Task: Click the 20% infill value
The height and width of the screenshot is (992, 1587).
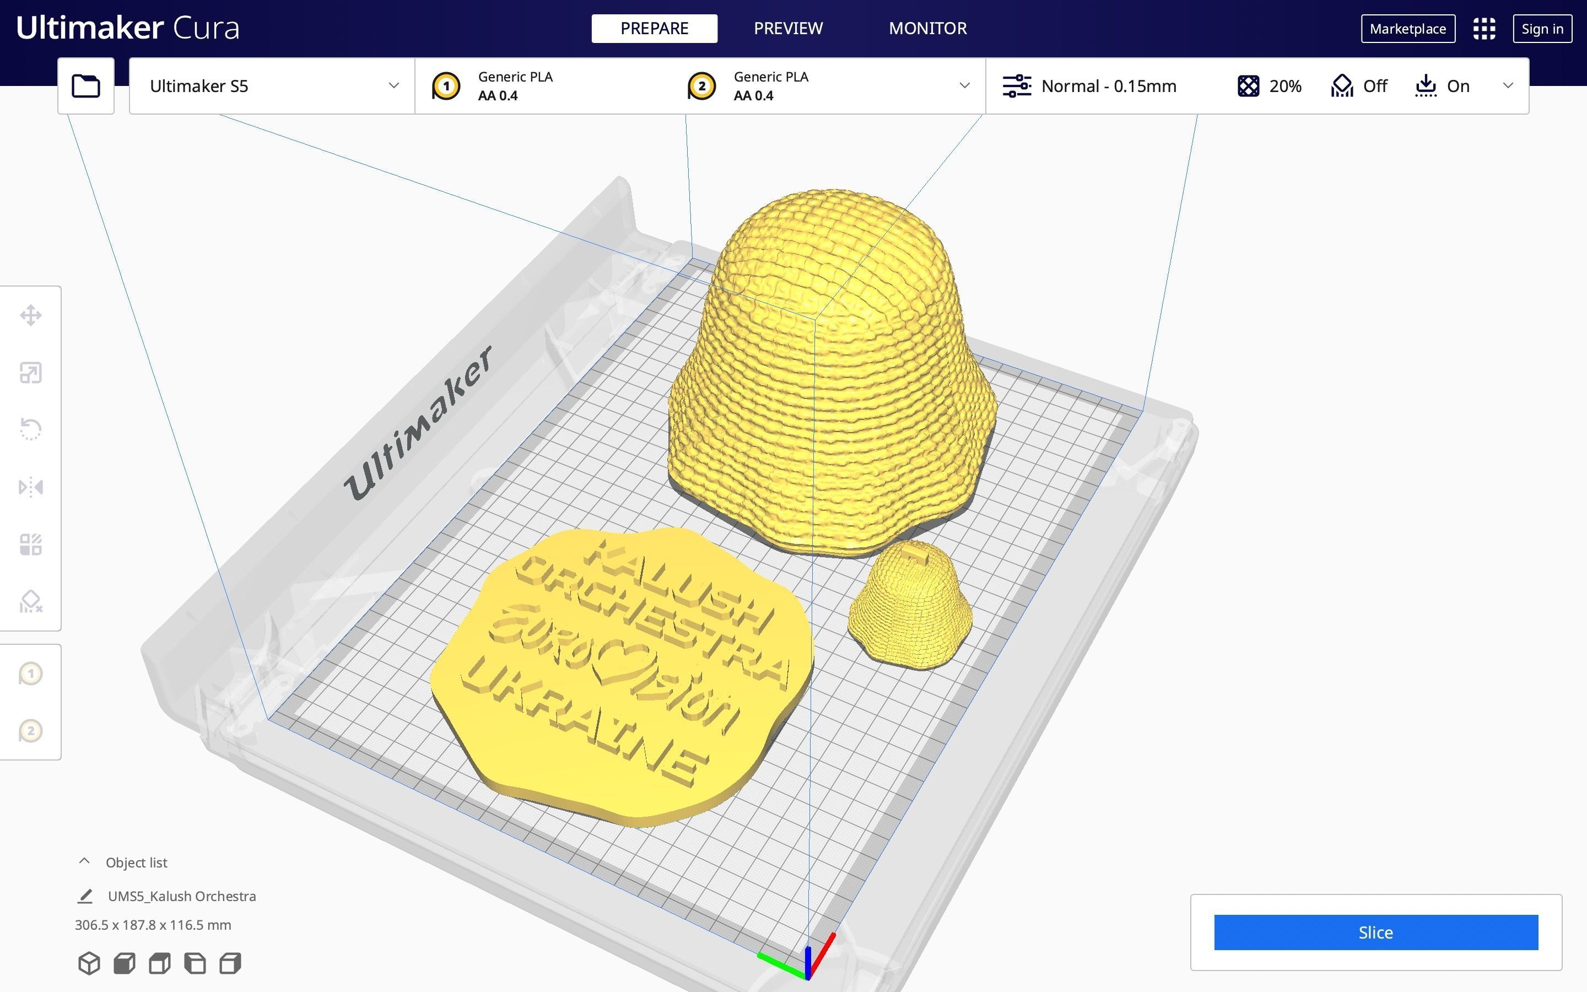Action: coord(1286,86)
